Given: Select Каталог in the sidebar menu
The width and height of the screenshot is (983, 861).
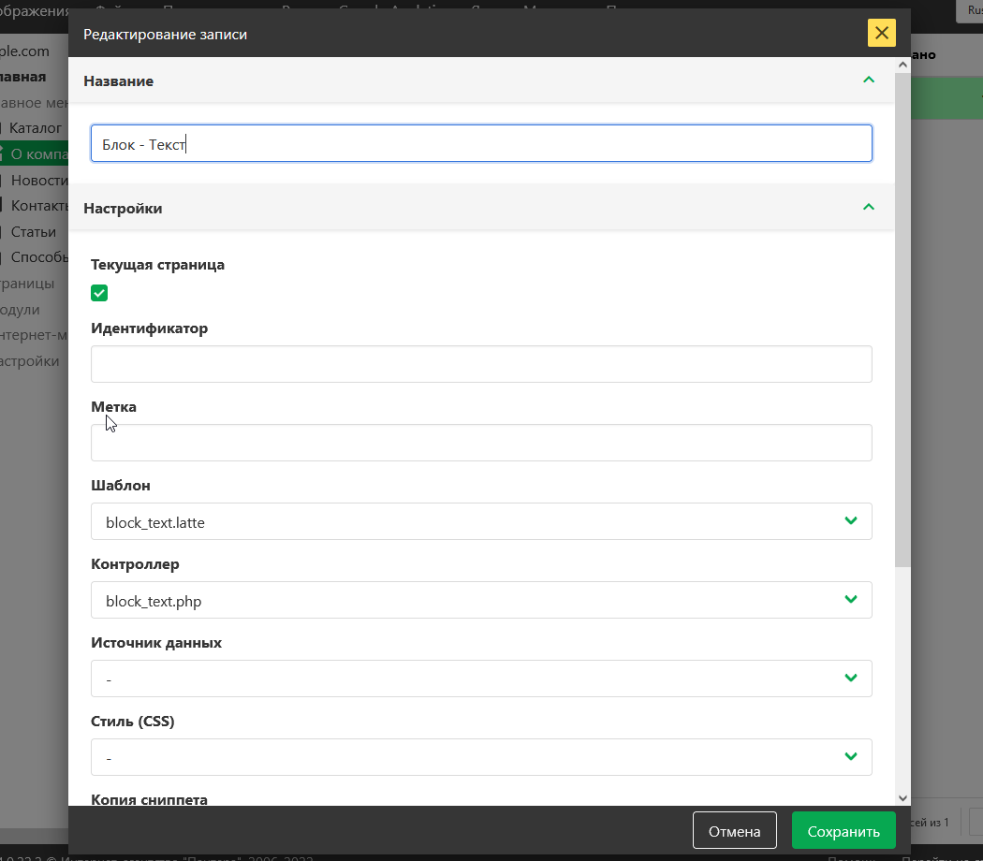Looking at the screenshot, I should [x=36, y=127].
